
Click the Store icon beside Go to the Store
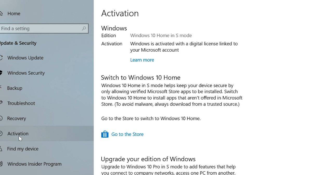105,134
